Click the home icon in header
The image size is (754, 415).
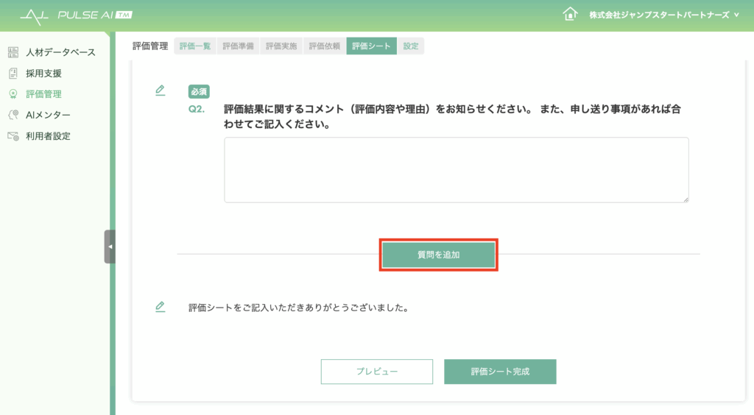[x=570, y=15]
